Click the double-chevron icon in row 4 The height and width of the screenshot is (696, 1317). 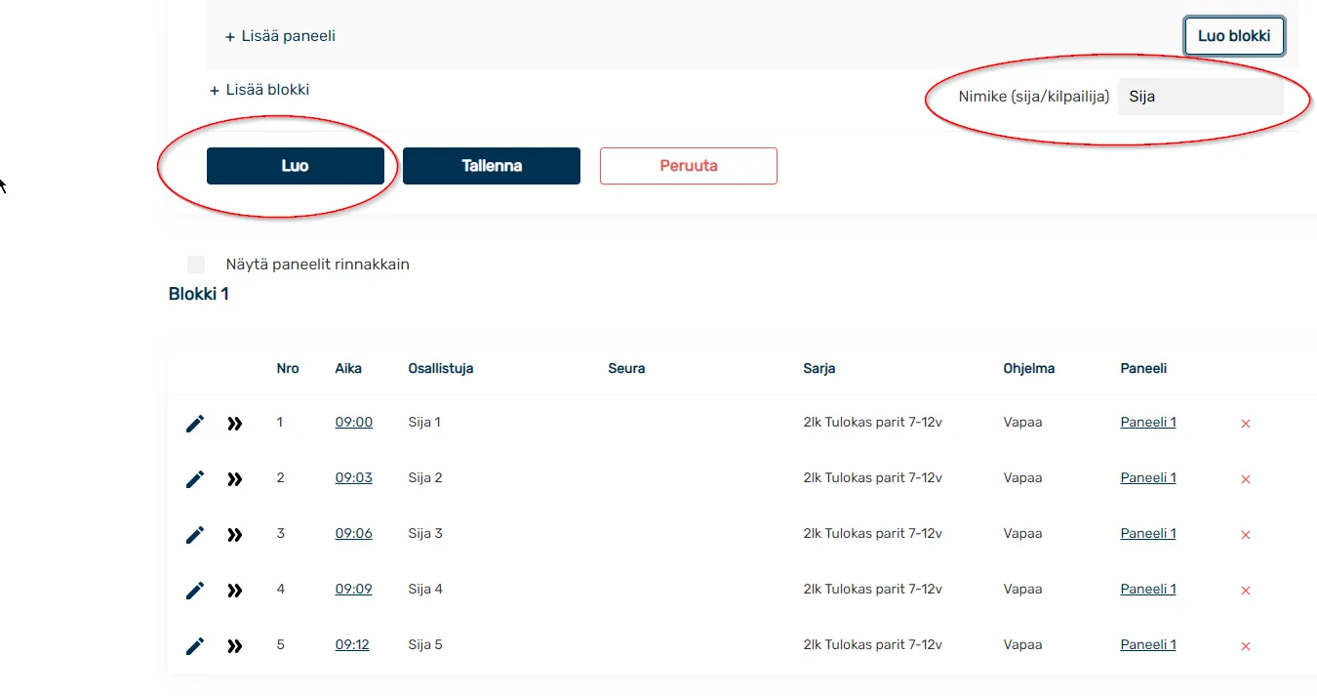[235, 591]
